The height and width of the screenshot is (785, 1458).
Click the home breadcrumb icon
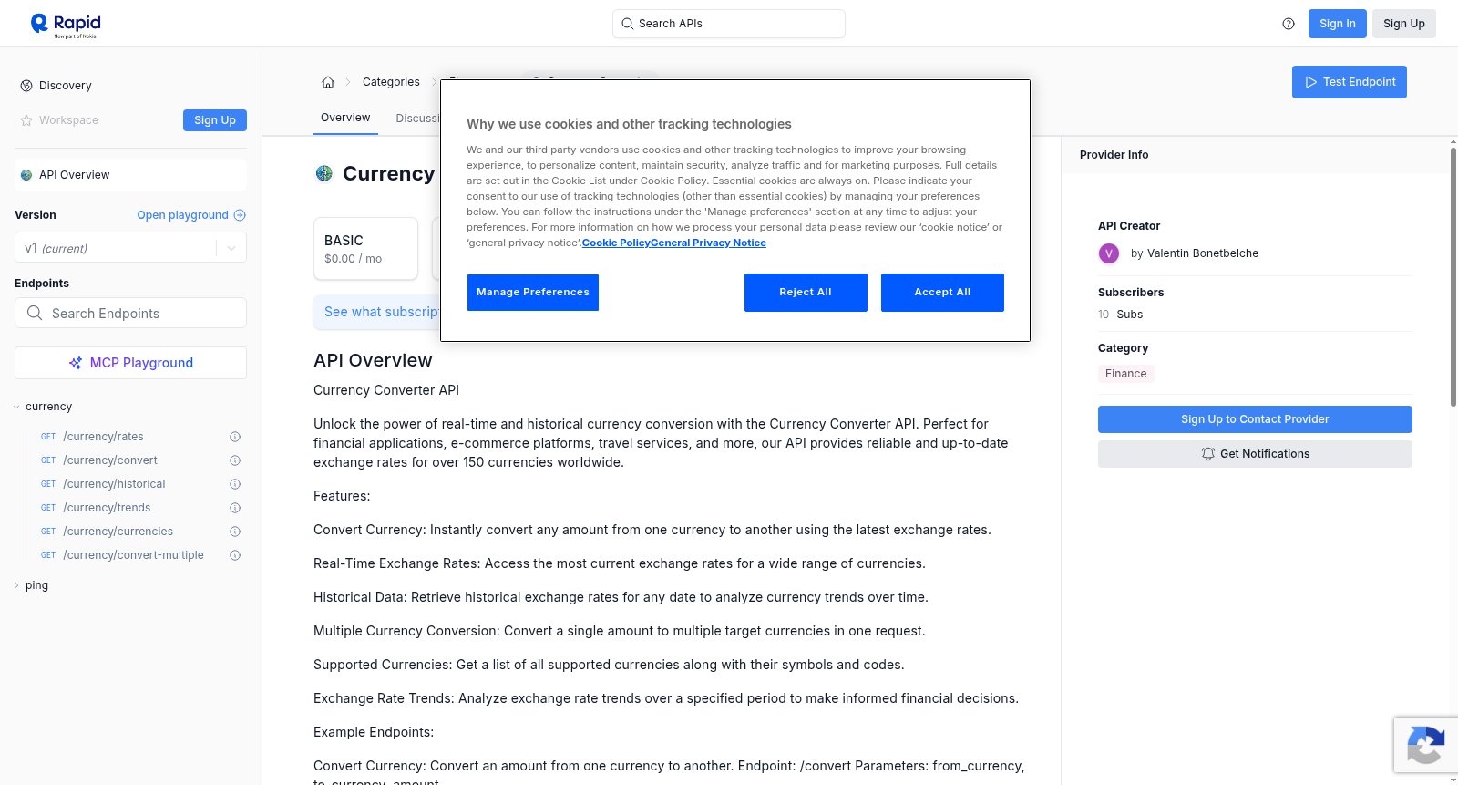[328, 82]
